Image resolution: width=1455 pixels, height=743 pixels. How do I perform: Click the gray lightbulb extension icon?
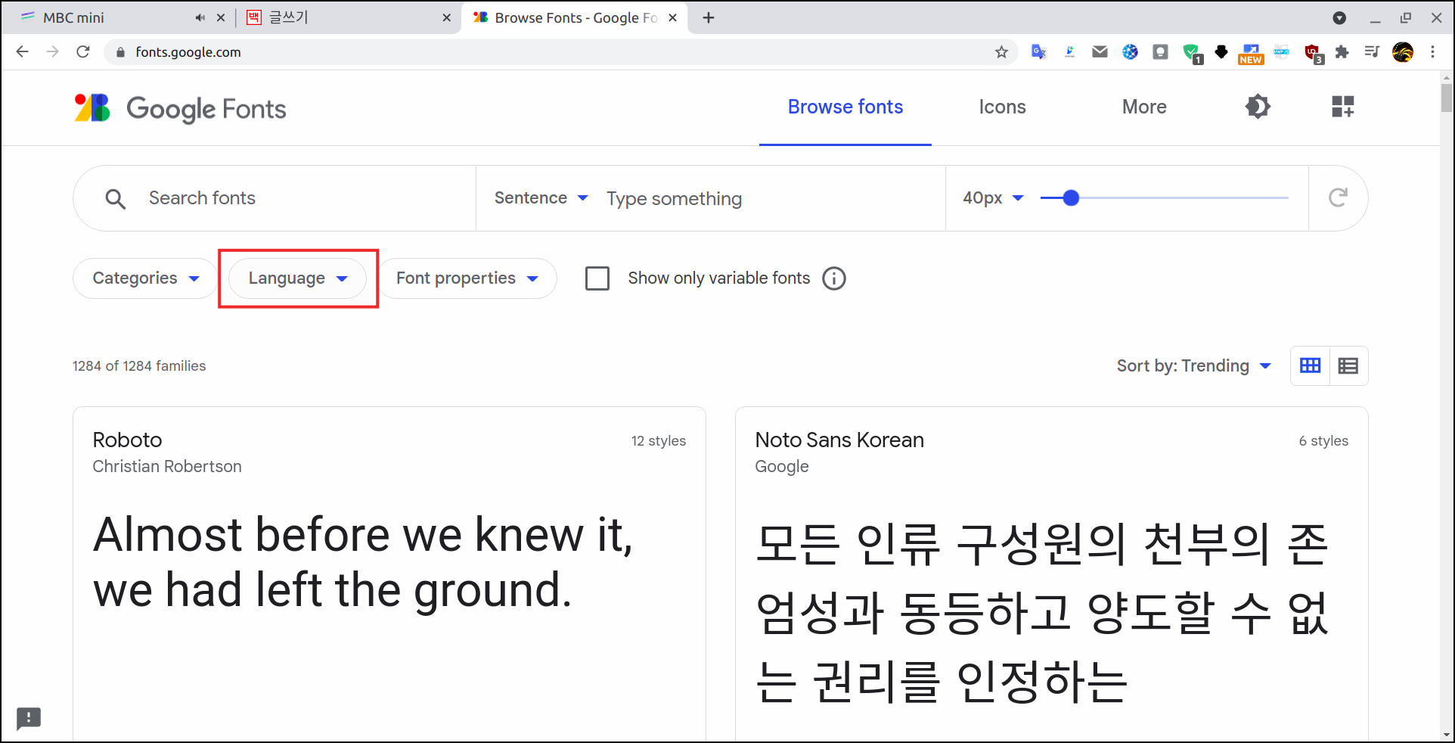1160,52
